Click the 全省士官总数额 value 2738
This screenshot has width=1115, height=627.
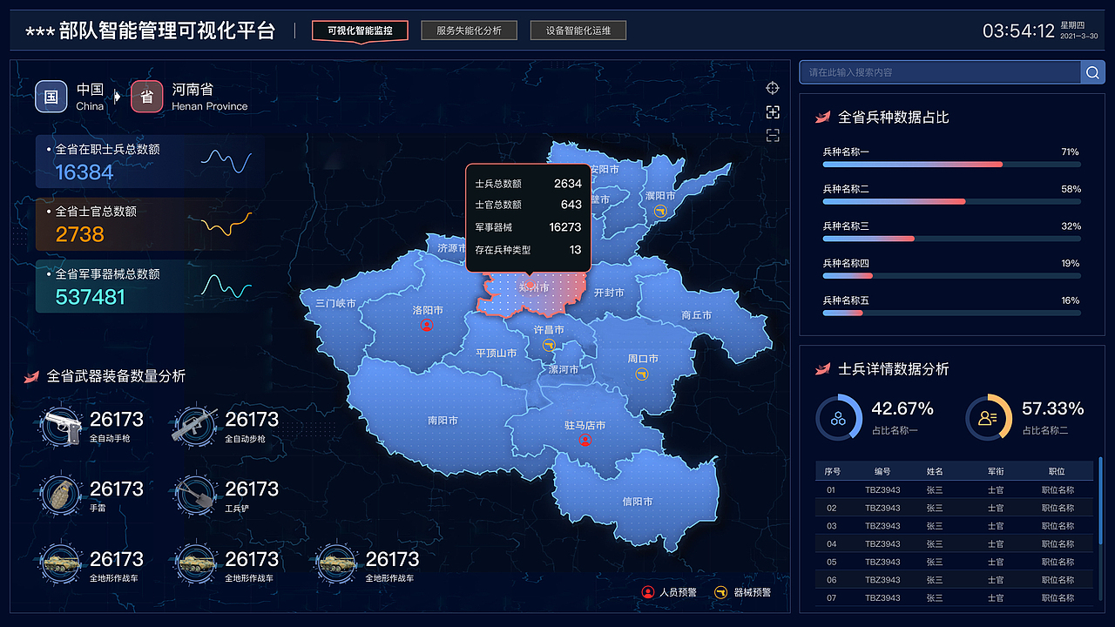(80, 234)
